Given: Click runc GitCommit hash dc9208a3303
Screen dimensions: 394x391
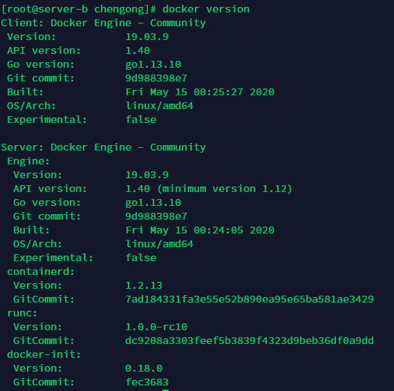Looking at the screenshot, I should [x=250, y=341].
